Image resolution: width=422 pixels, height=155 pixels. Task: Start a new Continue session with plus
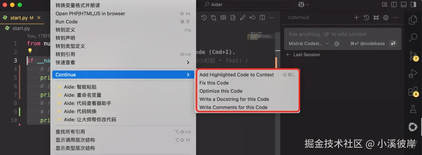tap(356, 17)
